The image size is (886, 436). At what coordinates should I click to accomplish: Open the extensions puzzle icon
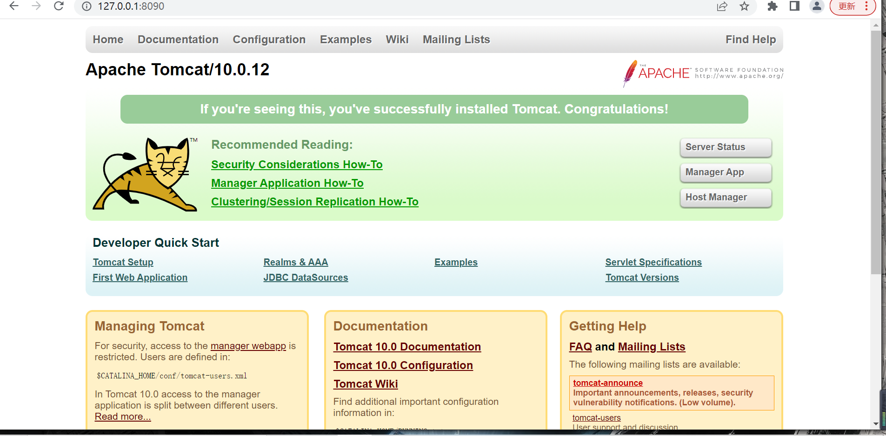772,6
